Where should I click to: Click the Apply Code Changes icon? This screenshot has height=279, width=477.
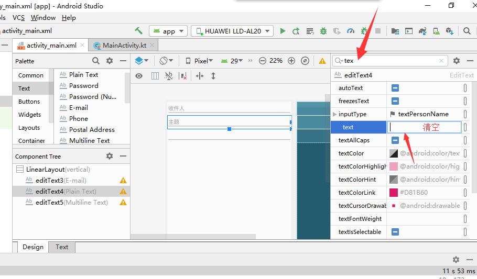(310, 31)
